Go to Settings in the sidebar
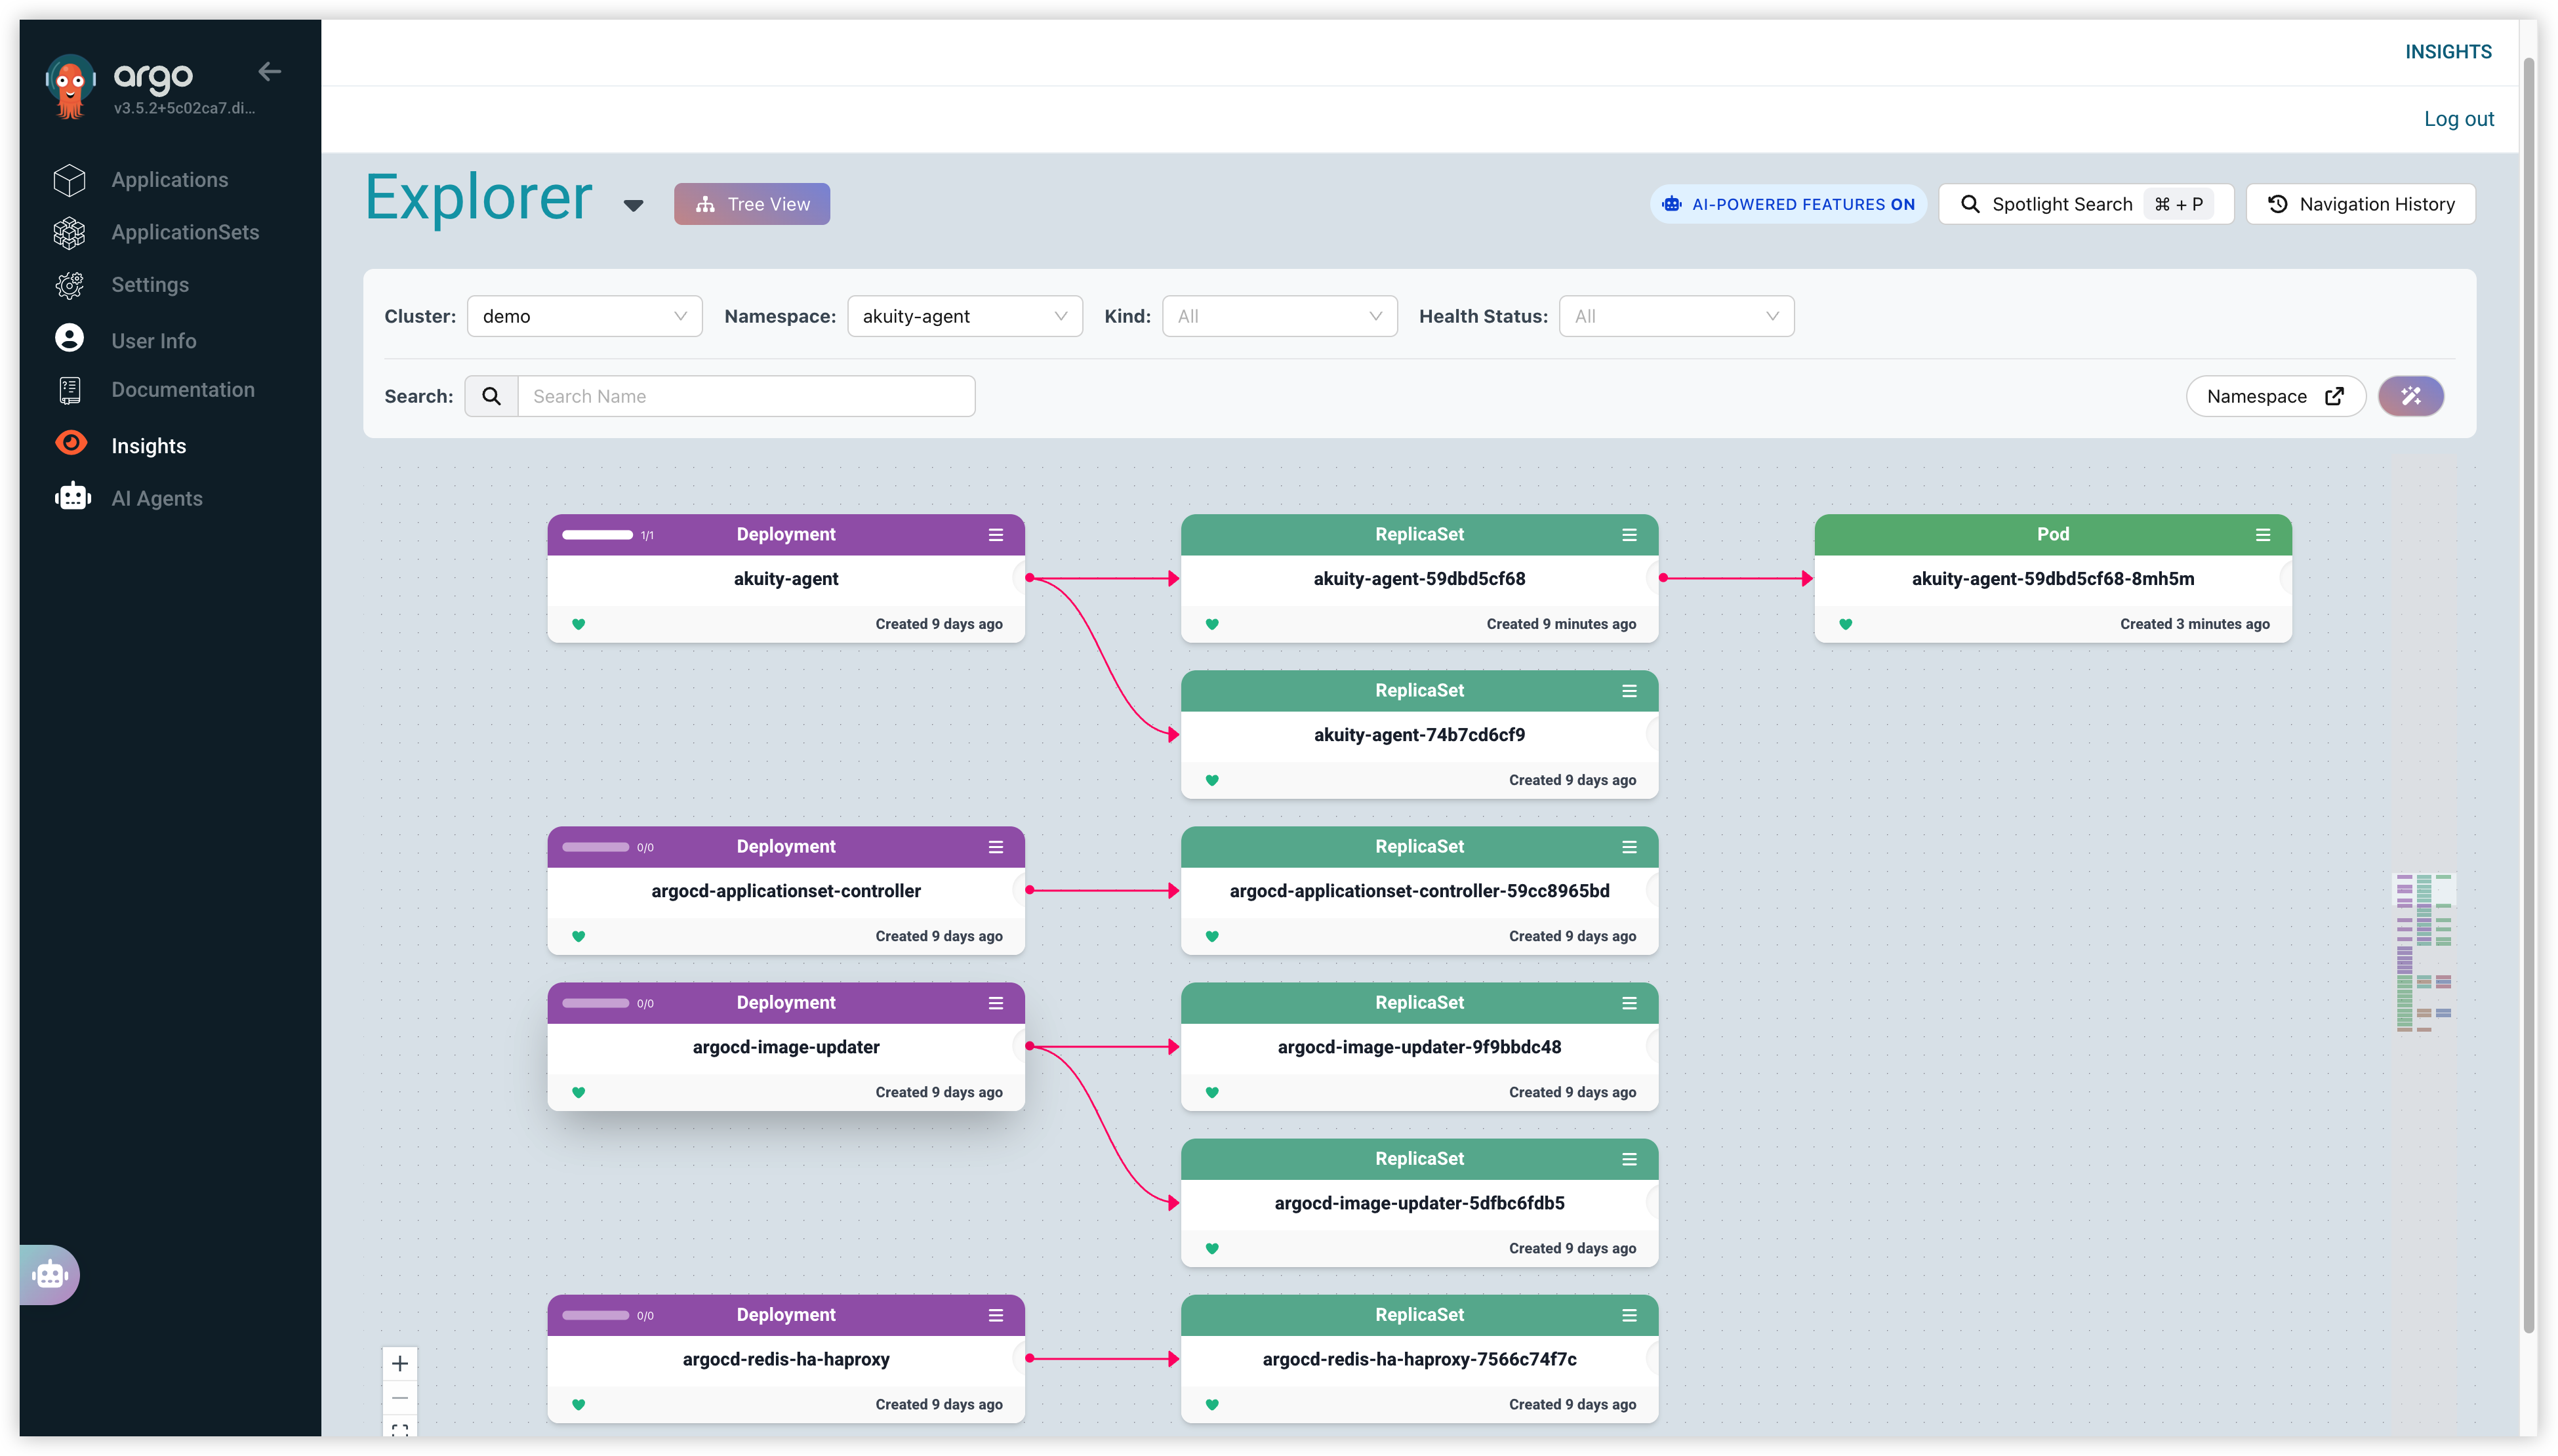 pyautogui.click(x=150, y=285)
